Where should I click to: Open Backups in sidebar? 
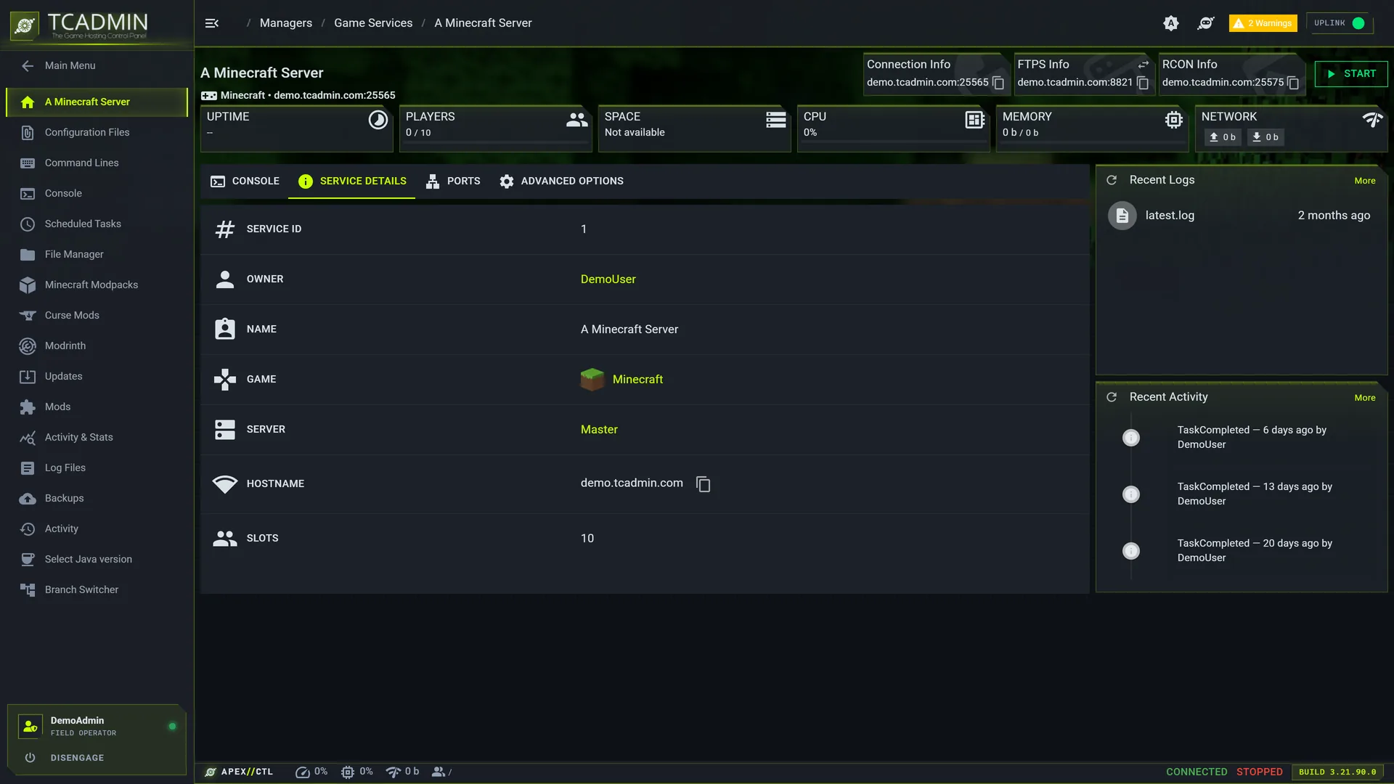pos(97,499)
